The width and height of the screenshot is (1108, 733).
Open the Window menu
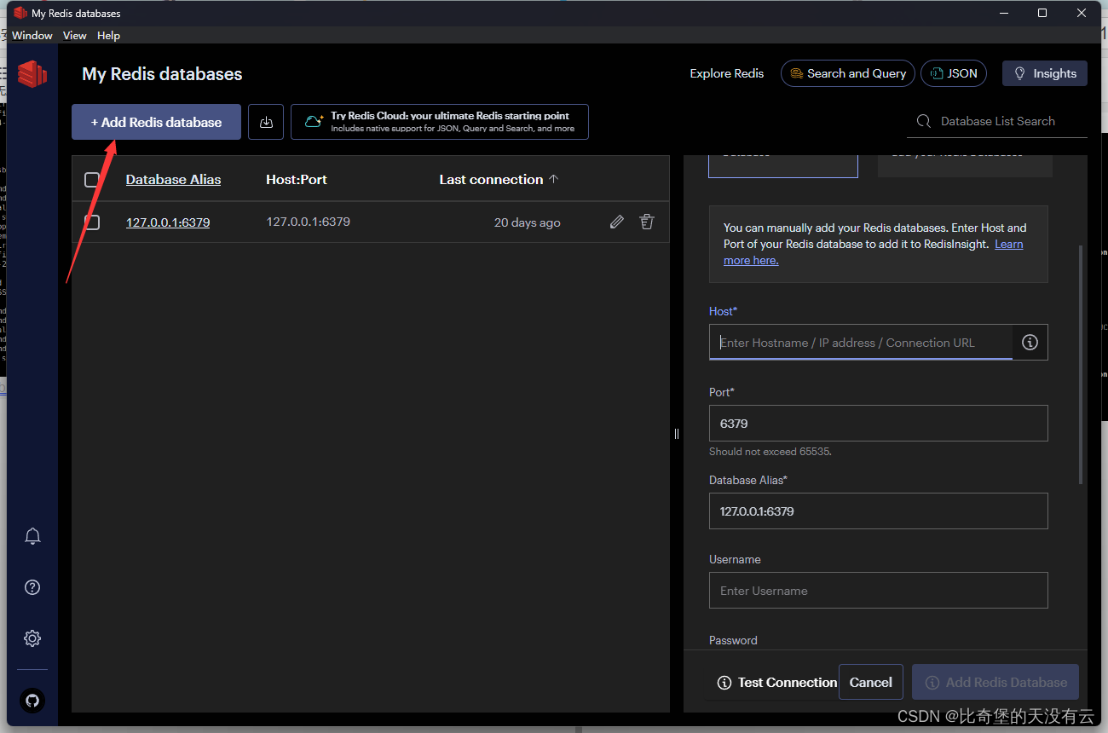point(32,35)
